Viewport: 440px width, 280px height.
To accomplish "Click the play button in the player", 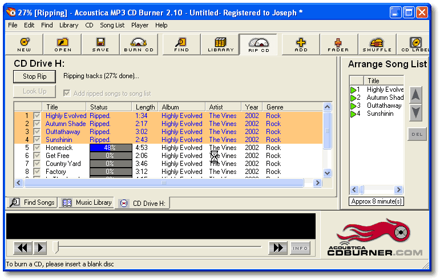I will (x=40, y=247).
